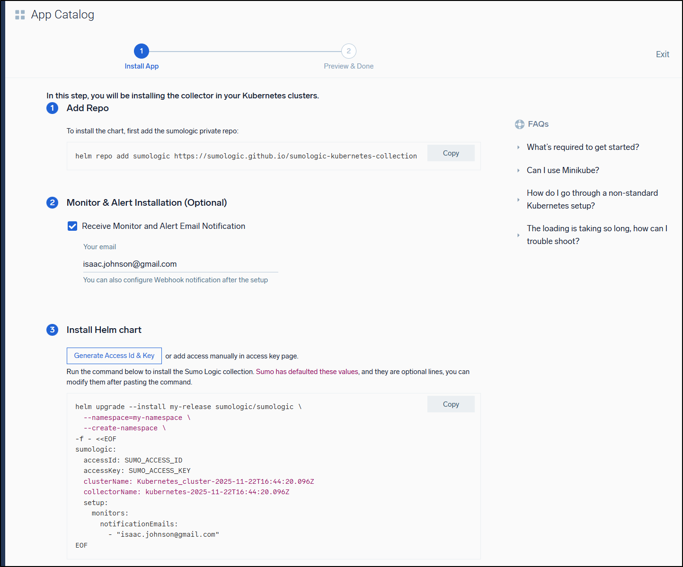
Task: Click the App Catalog grid icon
Action: pyautogui.click(x=20, y=15)
